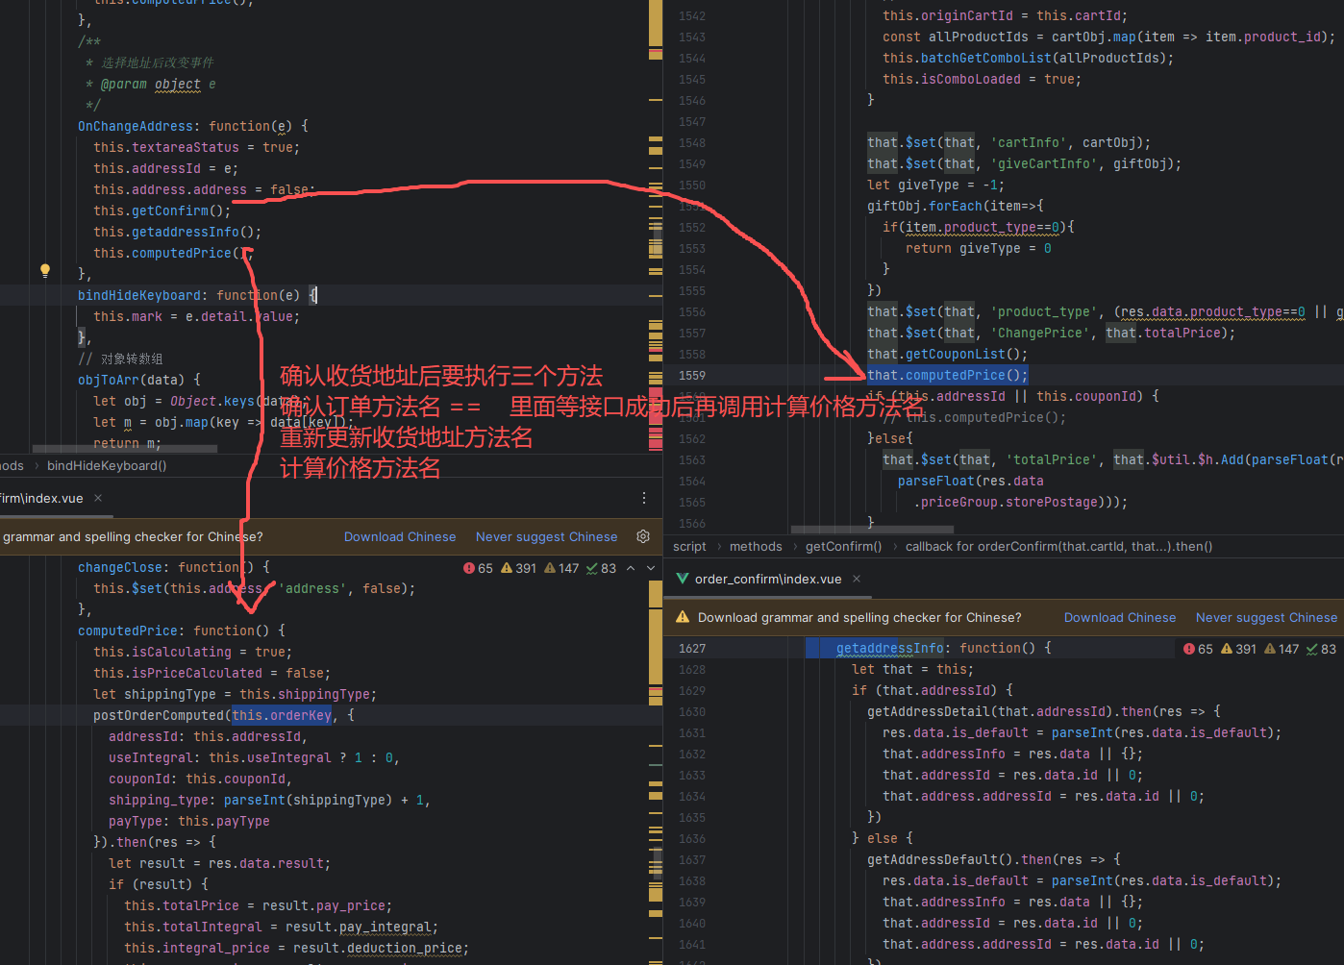Click the computedPrice function declaration
The height and width of the screenshot is (965, 1344).
pyautogui.click(x=182, y=631)
